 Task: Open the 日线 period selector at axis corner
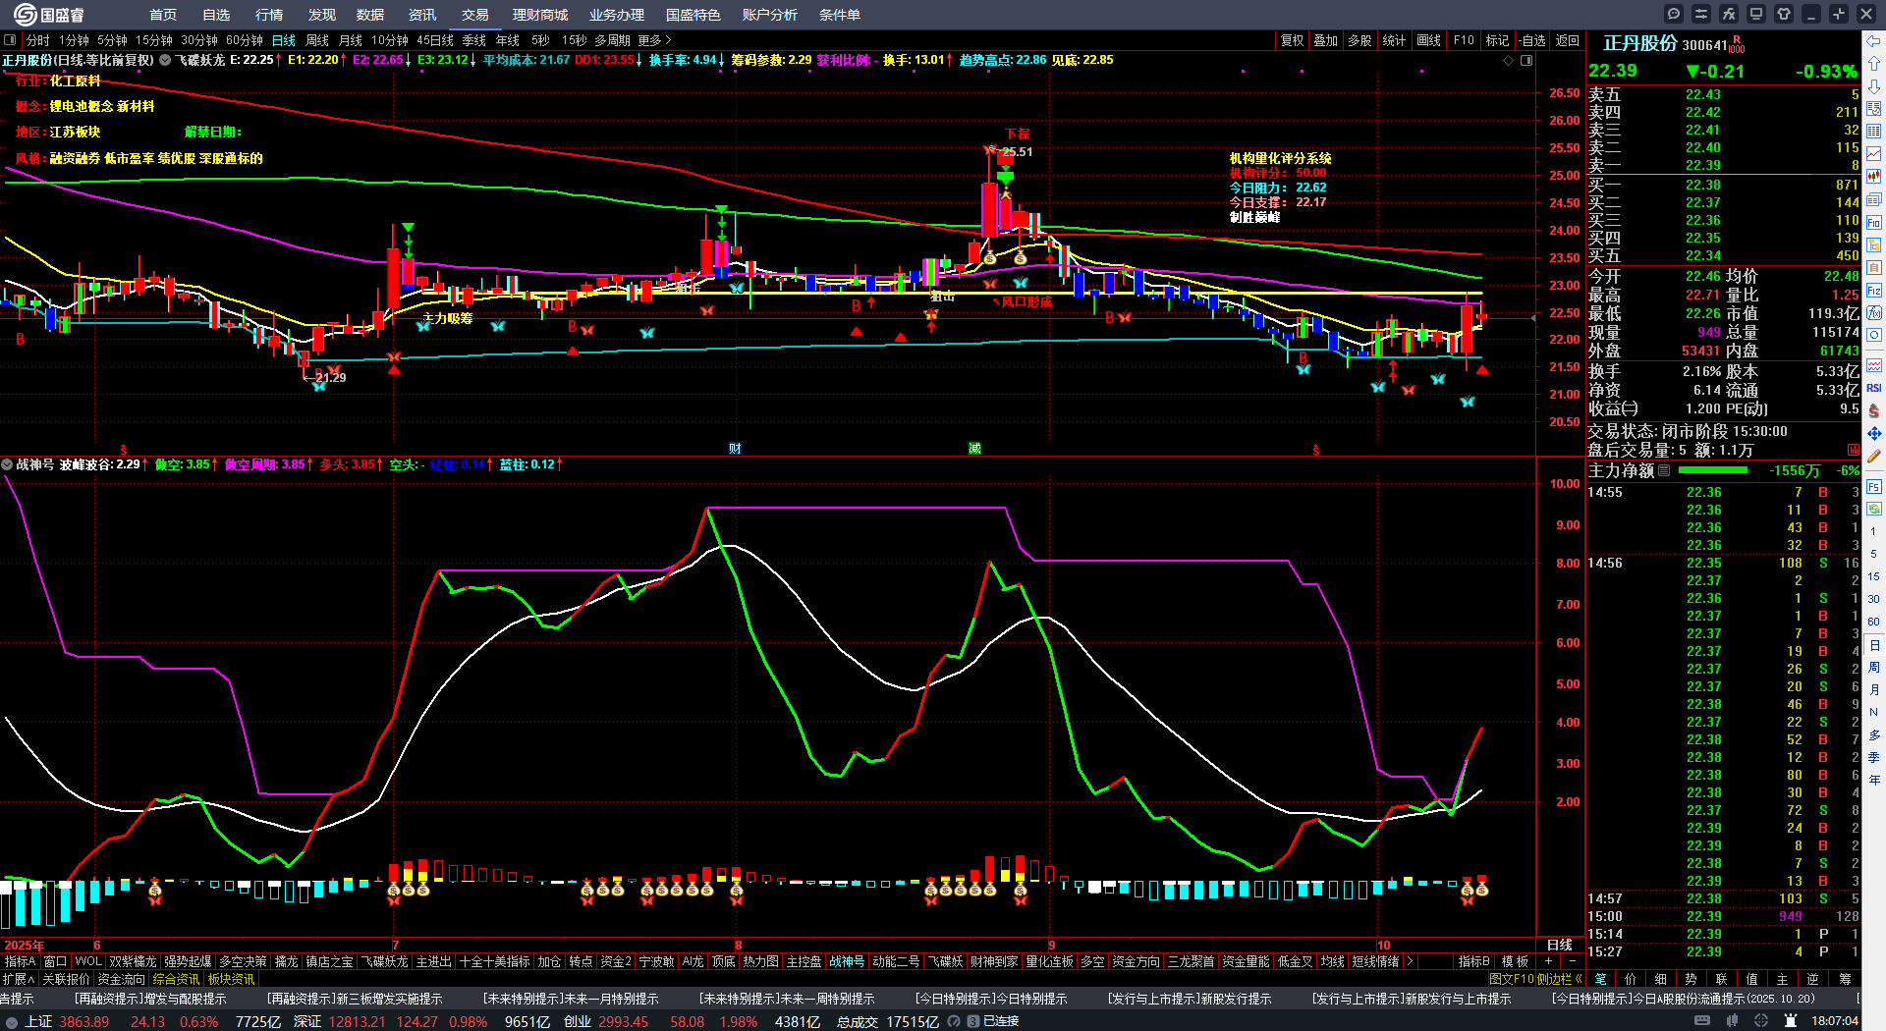pos(1560,945)
